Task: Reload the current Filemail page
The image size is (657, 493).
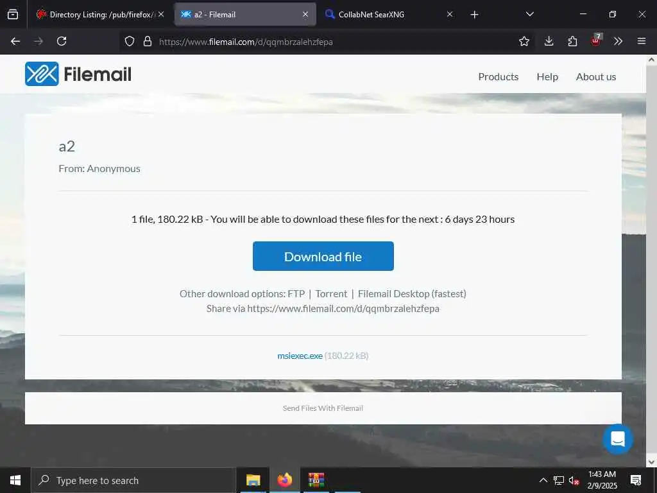Action: click(x=62, y=41)
